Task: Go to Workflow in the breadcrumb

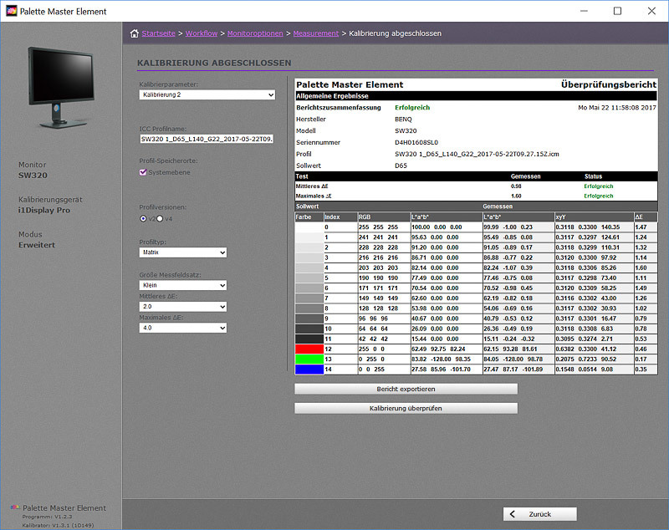Action: coord(202,33)
